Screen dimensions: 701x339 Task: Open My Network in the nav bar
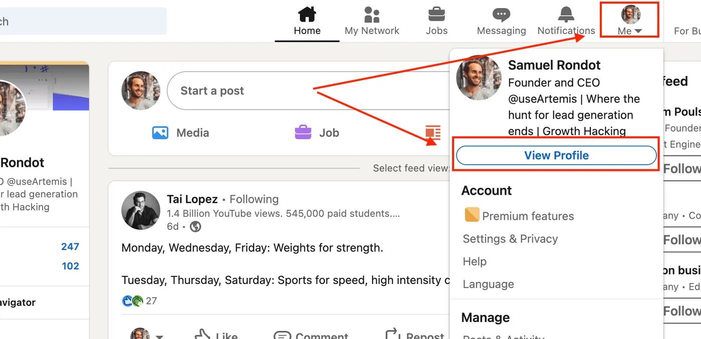(x=372, y=22)
